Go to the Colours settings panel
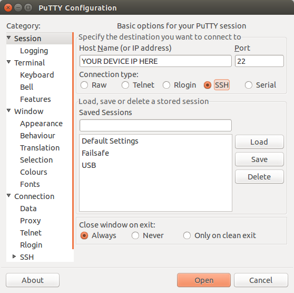294x293 pixels. click(34, 172)
